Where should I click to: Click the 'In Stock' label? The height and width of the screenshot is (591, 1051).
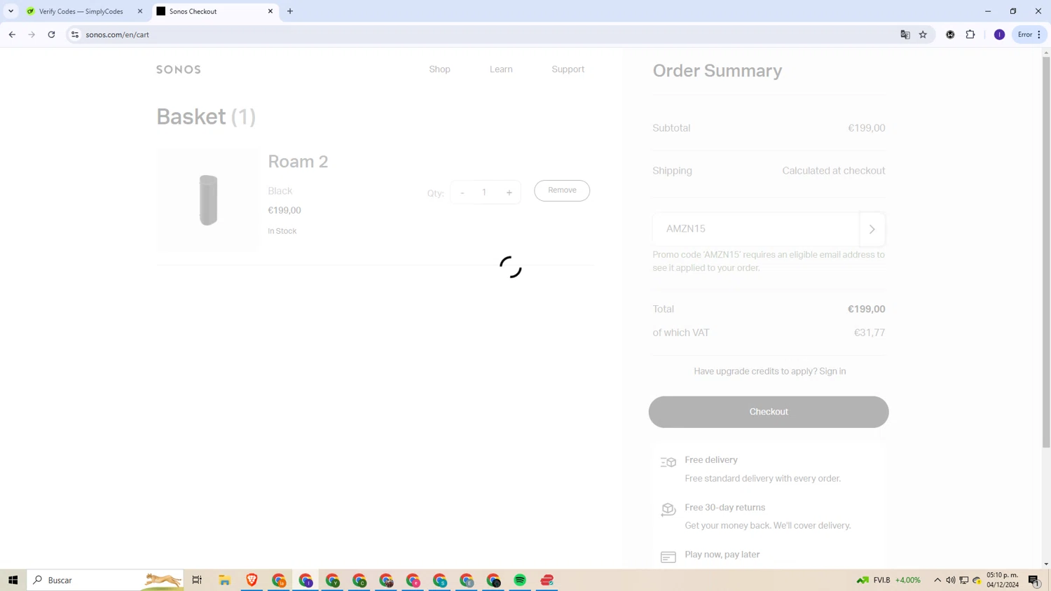(x=282, y=231)
